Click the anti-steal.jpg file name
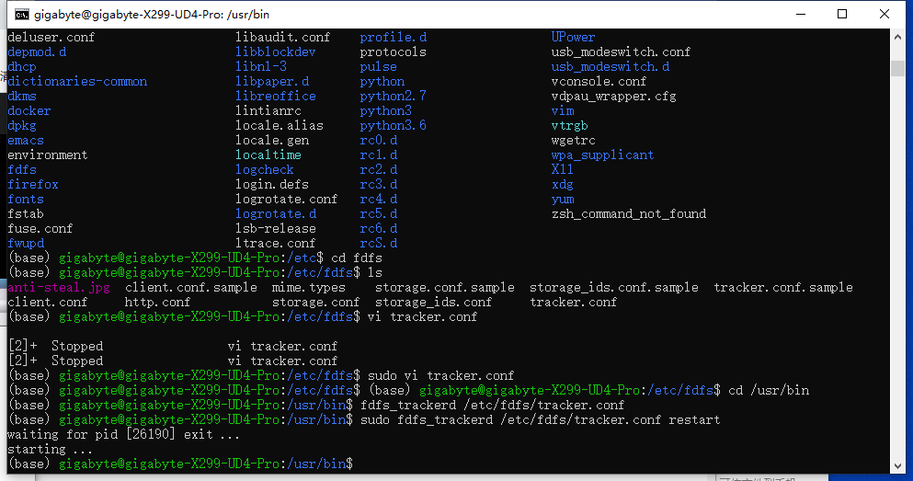The image size is (913, 481). (59, 287)
